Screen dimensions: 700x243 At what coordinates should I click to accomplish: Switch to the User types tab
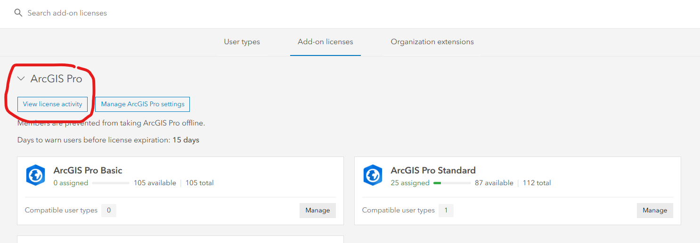pyautogui.click(x=242, y=42)
